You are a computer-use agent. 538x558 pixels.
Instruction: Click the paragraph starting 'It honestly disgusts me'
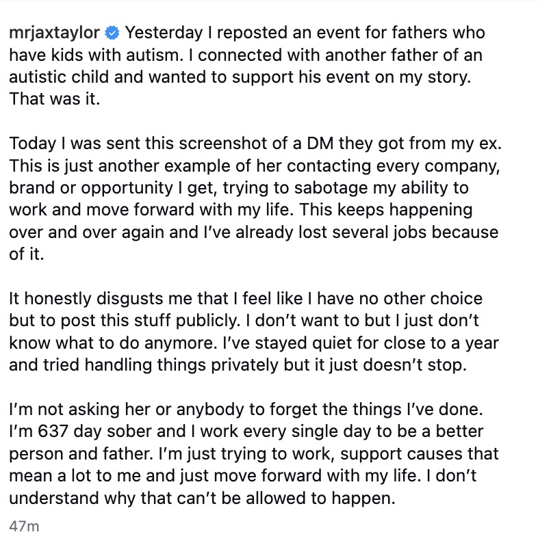[x=254, y=332]
